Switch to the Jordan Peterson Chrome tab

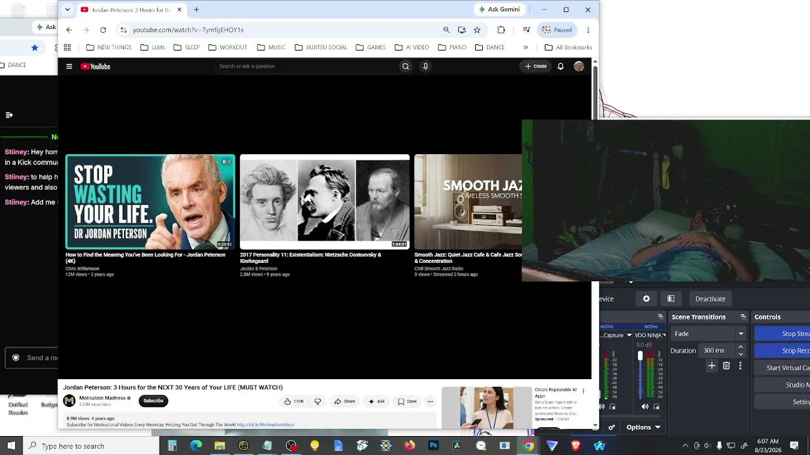click(130, 10)
